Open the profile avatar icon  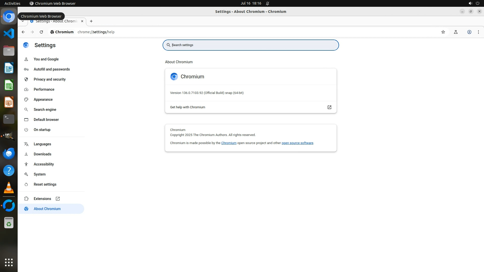point(469,32)
